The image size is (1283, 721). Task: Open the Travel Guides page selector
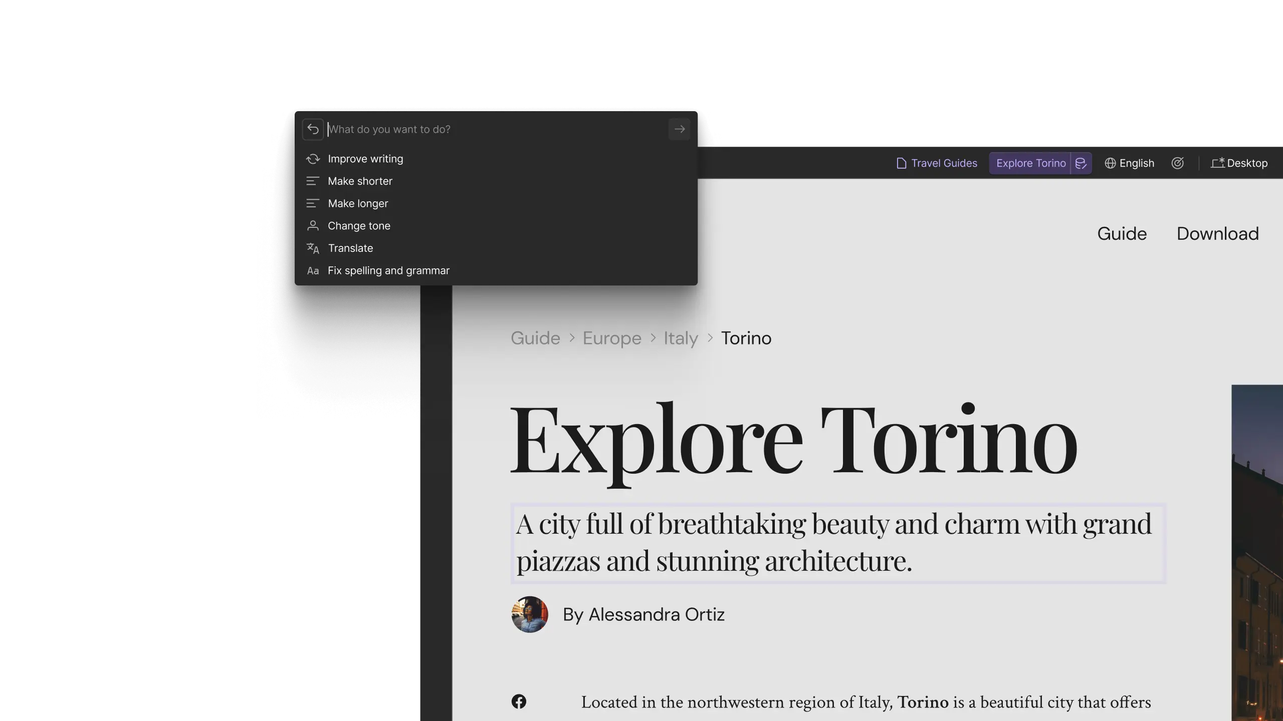(937, 163)
